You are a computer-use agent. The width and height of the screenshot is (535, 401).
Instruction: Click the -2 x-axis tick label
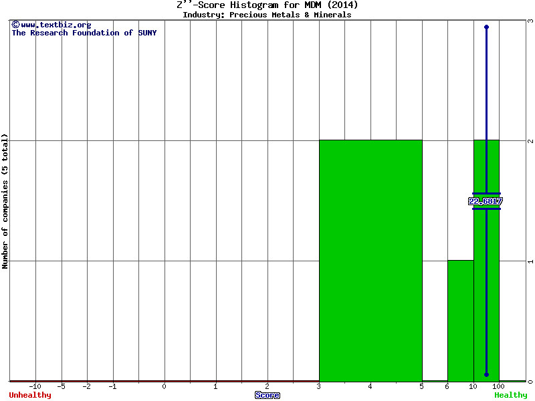tap(87, 386)
